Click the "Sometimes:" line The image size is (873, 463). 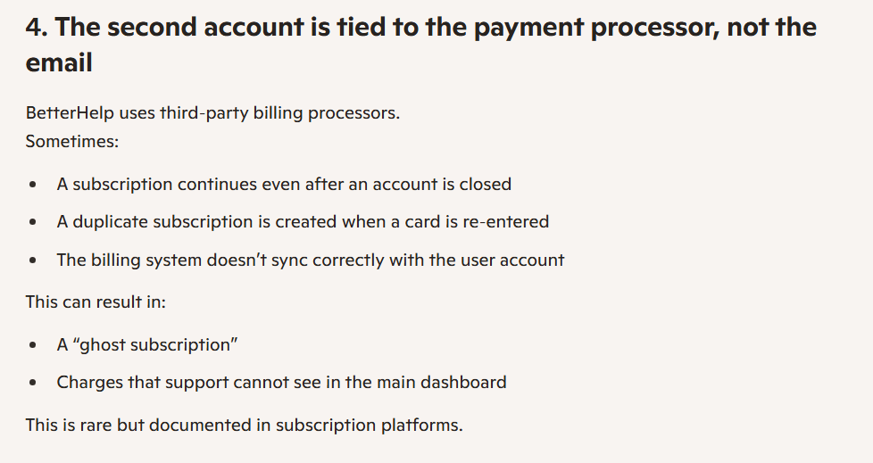pyautogui.click(x=72, y=141)
